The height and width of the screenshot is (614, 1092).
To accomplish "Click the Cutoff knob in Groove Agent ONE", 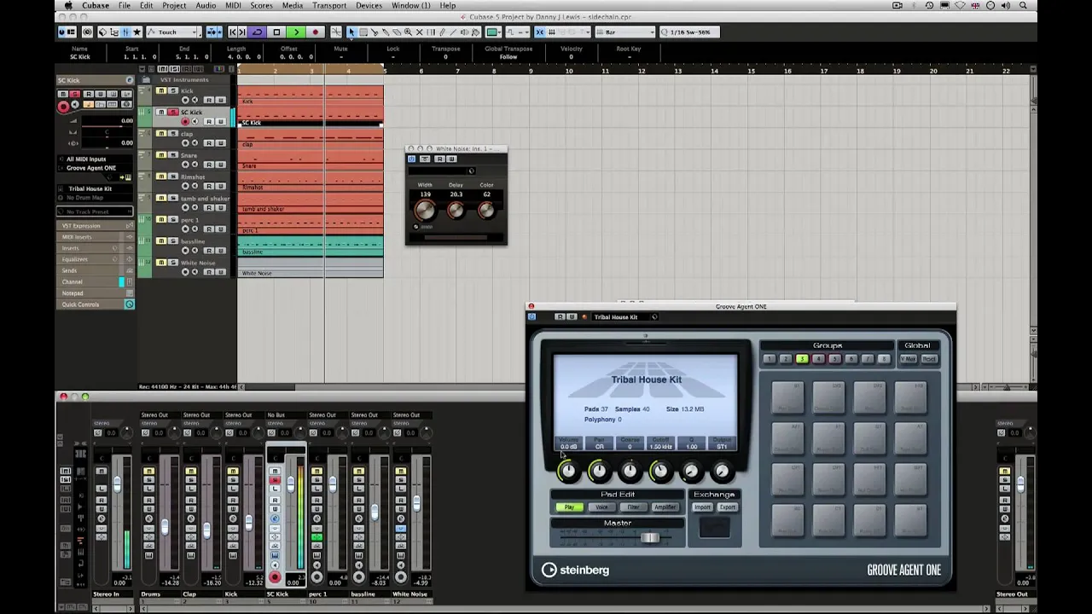I will point(660,471).
